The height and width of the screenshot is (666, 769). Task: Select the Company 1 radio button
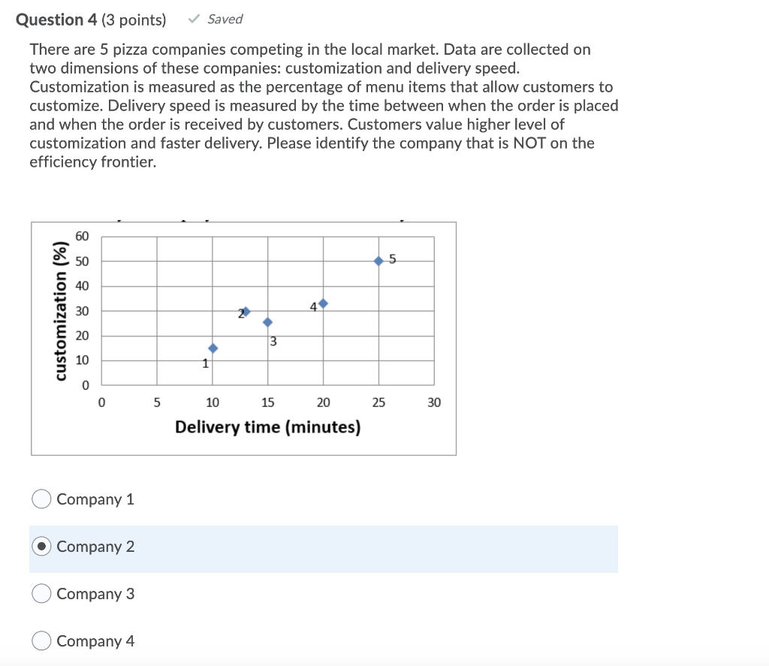41,499
